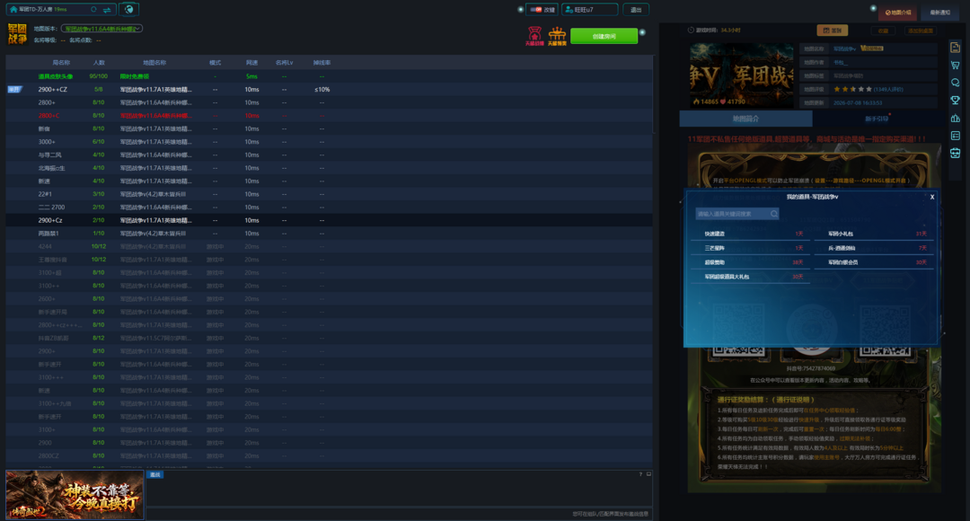Click the 收藏 favorite button
This screenshot has width=970, height=521.
point(883,31)
